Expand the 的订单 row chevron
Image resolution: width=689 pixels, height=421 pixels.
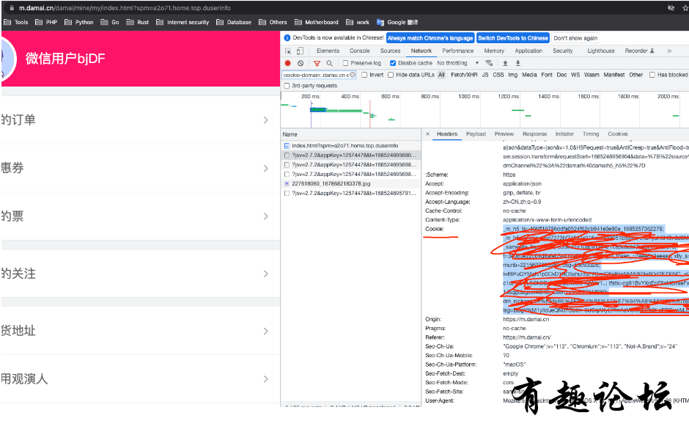coord(265,120)
